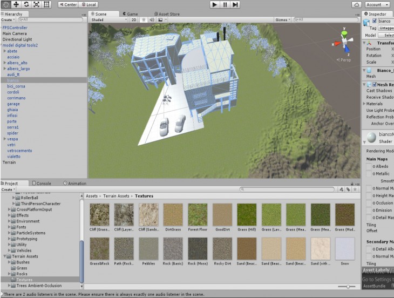Open the Shaded draw mode dropdown
The image size is (394, 298).
108,19
